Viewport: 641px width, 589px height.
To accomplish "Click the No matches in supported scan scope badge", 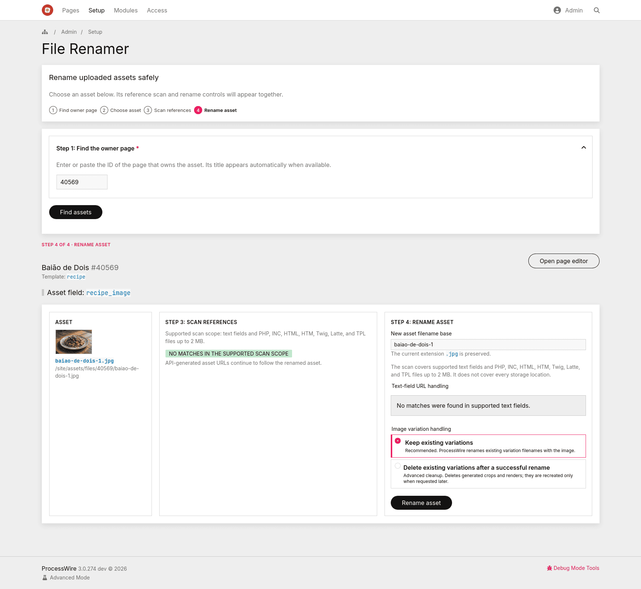I will (229, 354).
